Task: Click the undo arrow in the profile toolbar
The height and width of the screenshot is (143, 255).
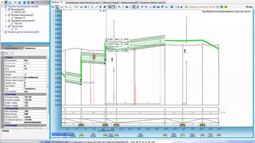Action: pos(119,7)
